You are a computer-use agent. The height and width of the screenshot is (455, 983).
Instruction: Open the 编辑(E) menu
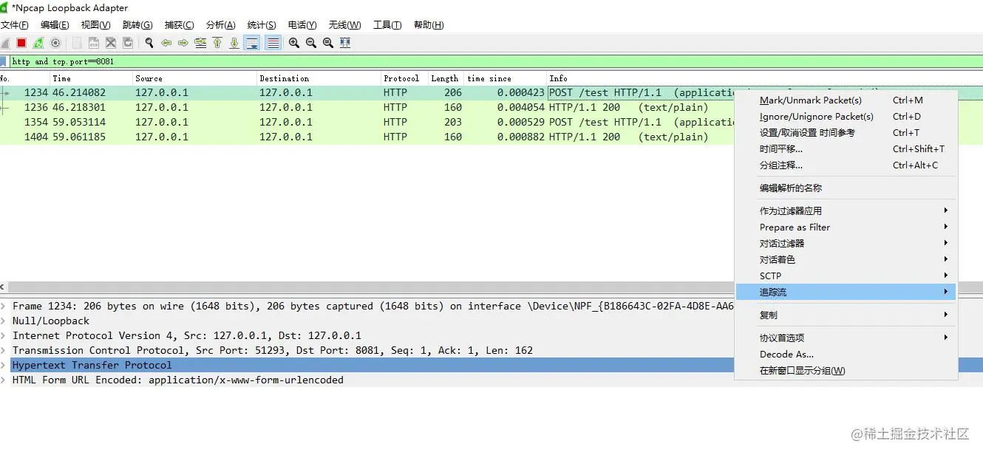pos(55,25)
